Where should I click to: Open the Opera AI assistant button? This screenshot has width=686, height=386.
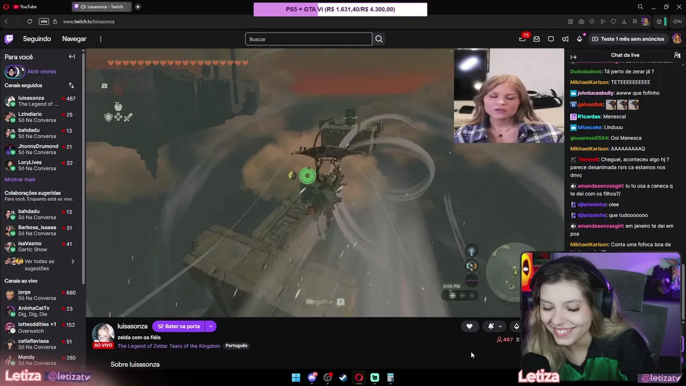click(677, 21)
